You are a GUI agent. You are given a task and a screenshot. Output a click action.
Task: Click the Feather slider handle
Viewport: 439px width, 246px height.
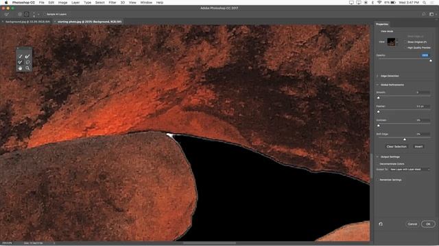[x=379, y=111]
